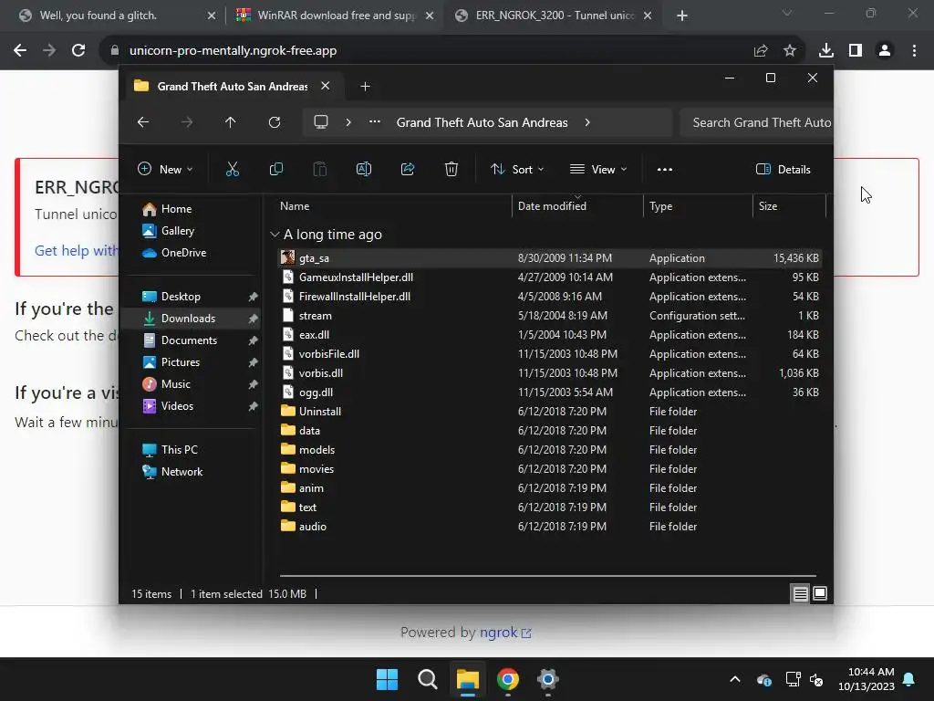The width and height of the screenshot is (934, 701).
Task: Select the audio folder
Action: 549,527
